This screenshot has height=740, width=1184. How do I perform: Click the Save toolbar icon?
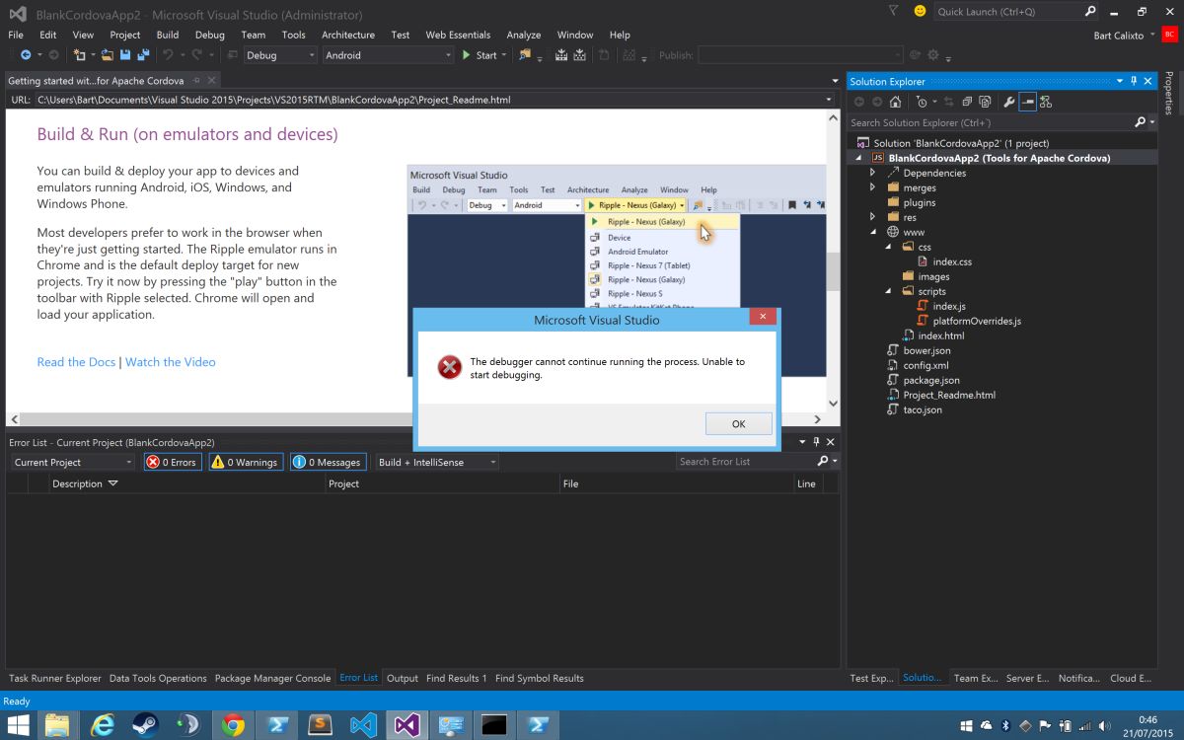click(x=125, y=55)
